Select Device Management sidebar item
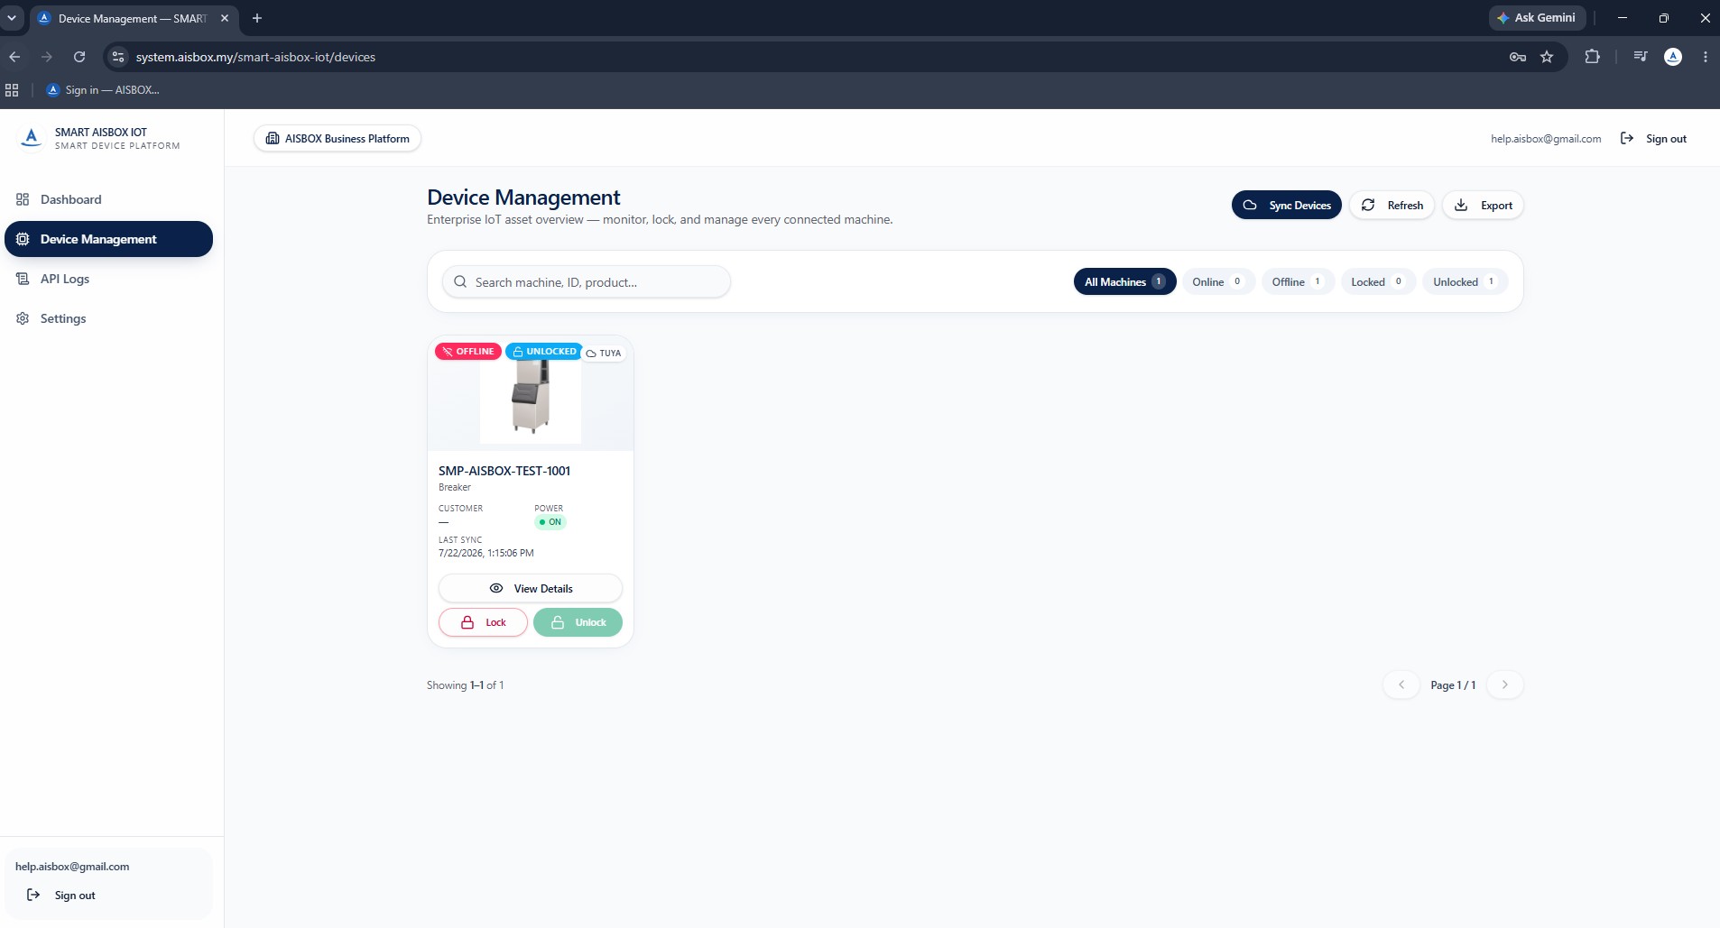The height and width of the screenshot is (928, 1720). point(108,239)
